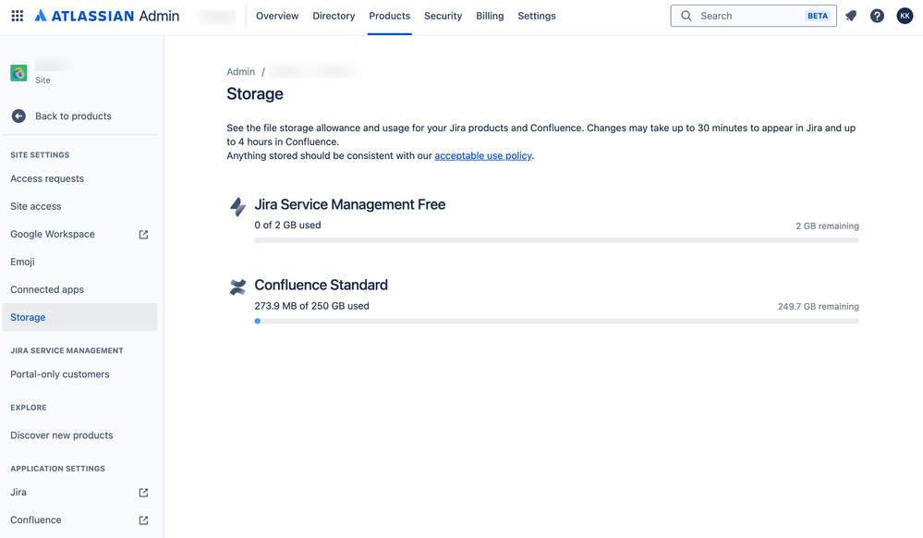Click the site avatar icon in sidebar

click(18, 72)
